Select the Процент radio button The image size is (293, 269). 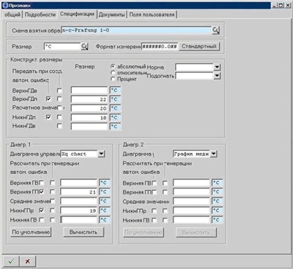(113, 79)
